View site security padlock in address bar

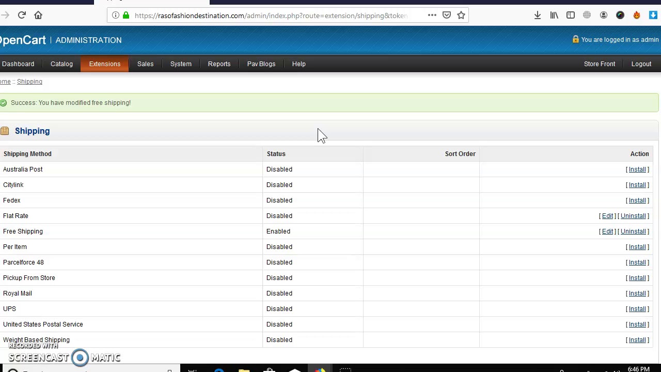coord(126,16)
